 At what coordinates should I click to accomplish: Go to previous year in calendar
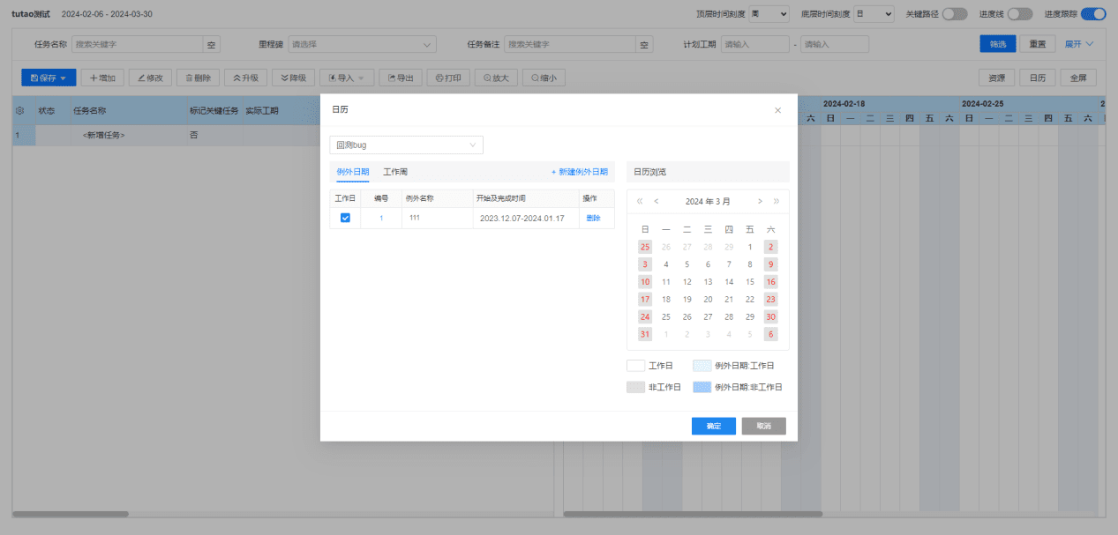(640, 202)
